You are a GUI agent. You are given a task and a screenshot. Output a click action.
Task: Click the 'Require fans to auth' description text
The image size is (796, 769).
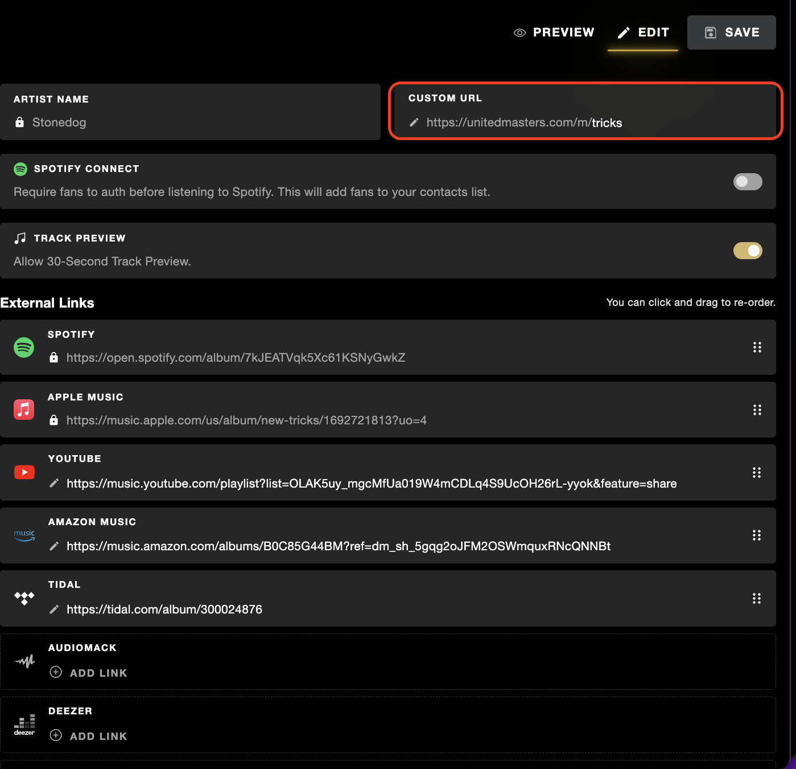tap(252, 192)
